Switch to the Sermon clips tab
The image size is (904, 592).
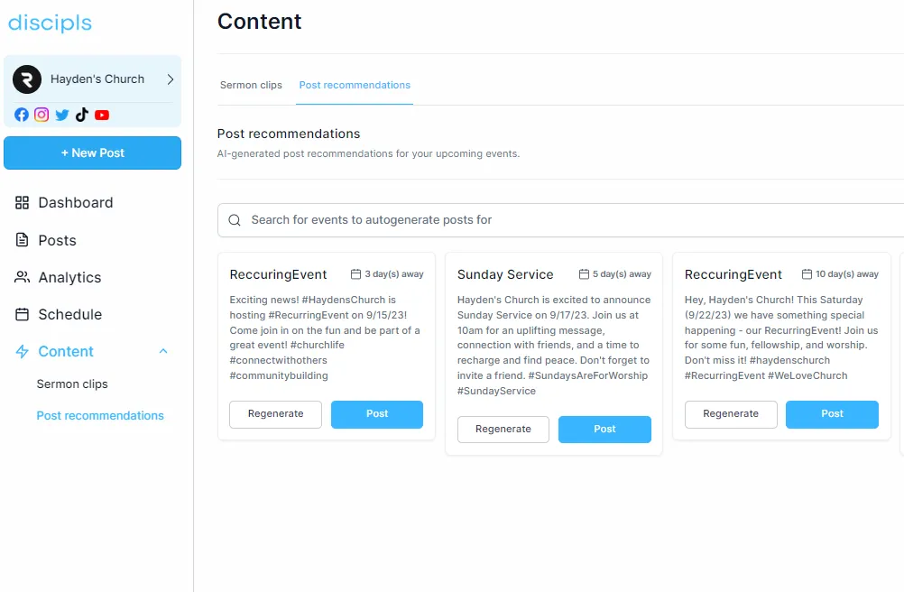tap(251, 85)
